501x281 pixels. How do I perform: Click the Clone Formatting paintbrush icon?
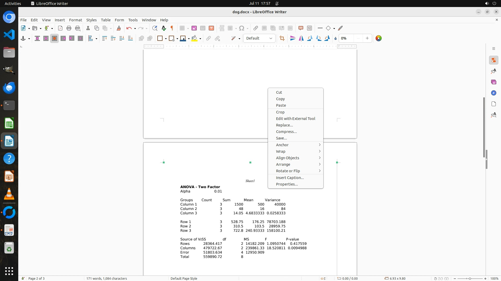tap(118, 28)
